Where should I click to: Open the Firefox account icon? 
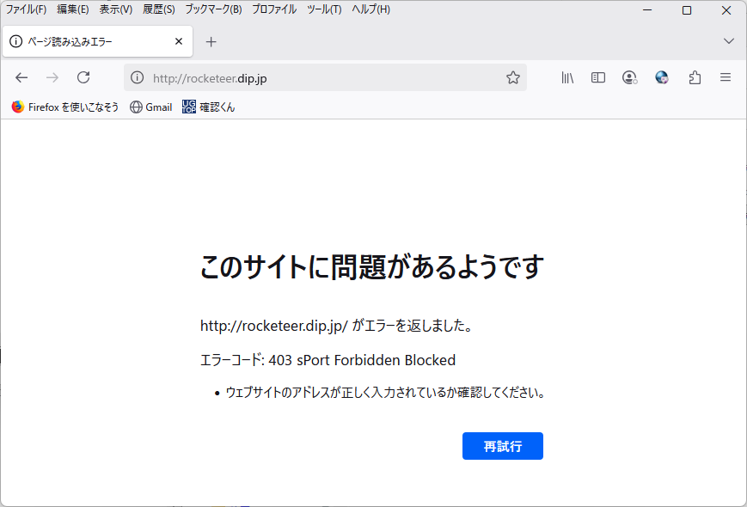pos(630,77)
